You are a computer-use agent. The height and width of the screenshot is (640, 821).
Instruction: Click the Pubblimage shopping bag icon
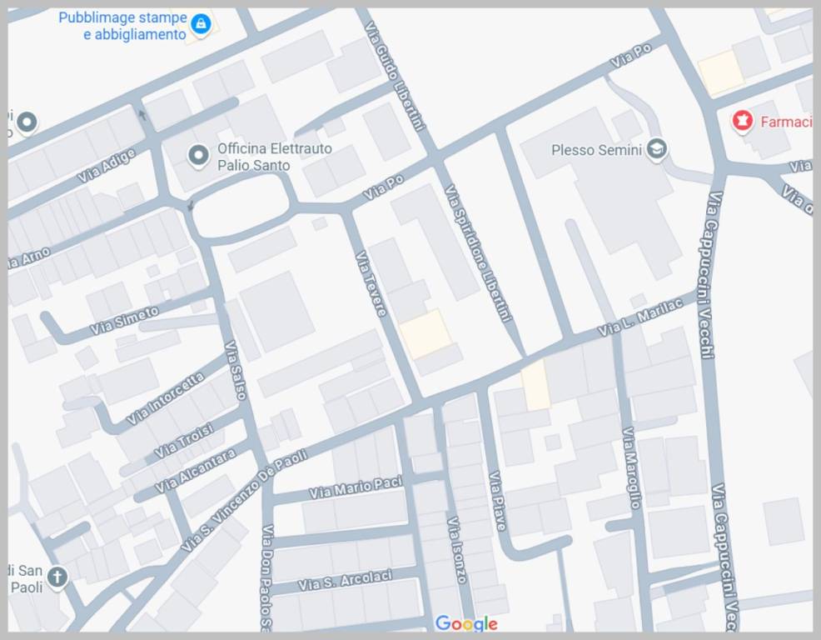coord(201,24)
